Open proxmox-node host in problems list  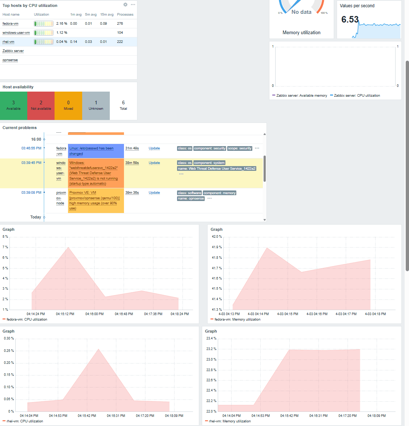pos(61,198)
